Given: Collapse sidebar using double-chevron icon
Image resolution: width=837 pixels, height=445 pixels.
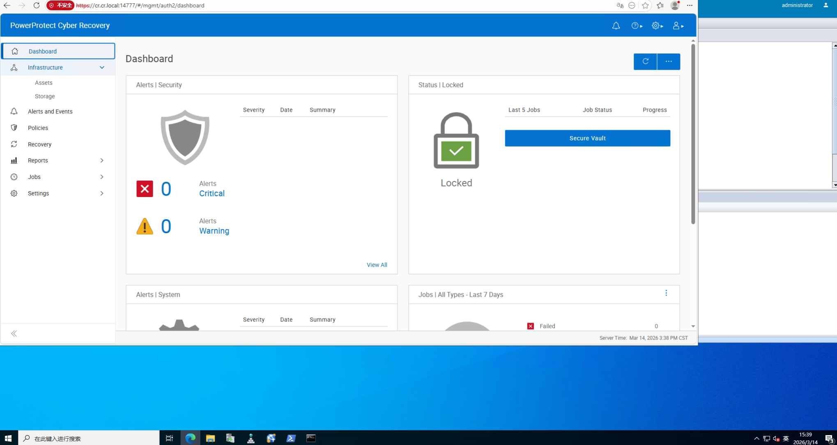Looking at the screenshot, I should click(14, 333).
